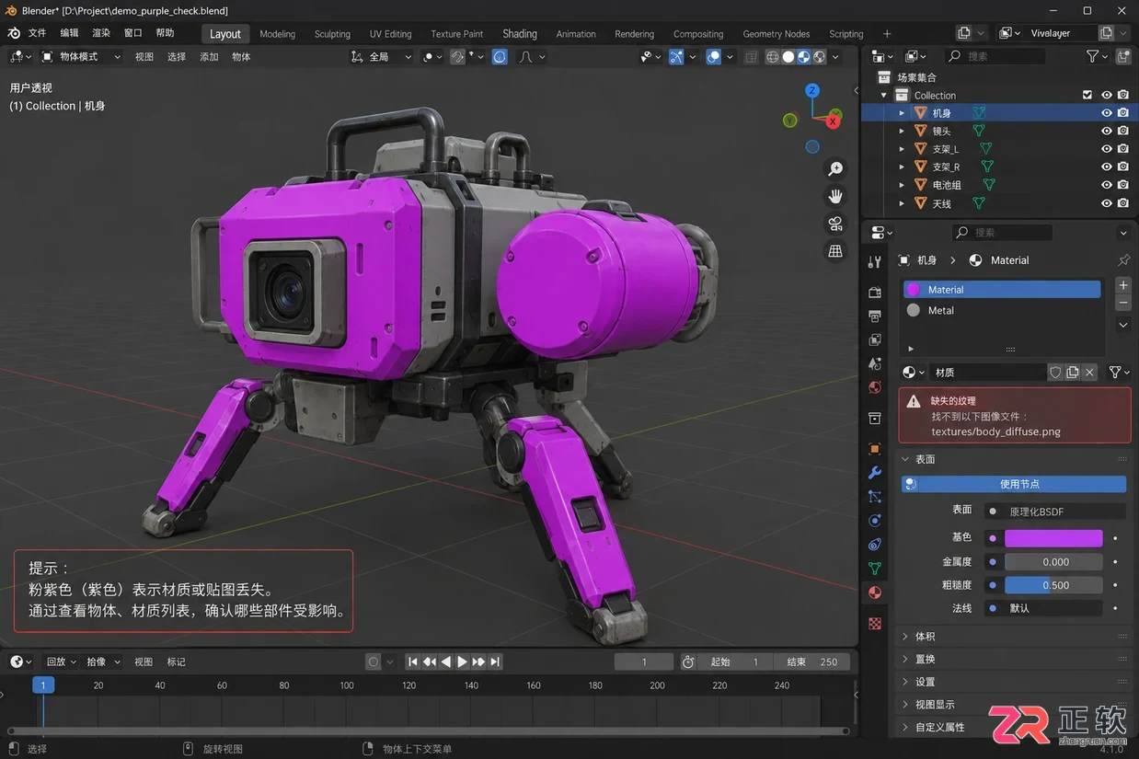Select the Material slot in list
Viewport: 1139px width, 759px height.
1002,290
